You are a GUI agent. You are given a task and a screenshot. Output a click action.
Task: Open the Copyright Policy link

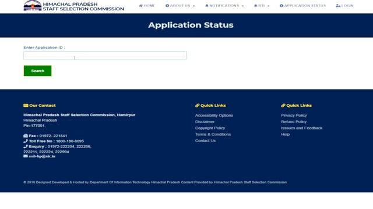point(210,128)
